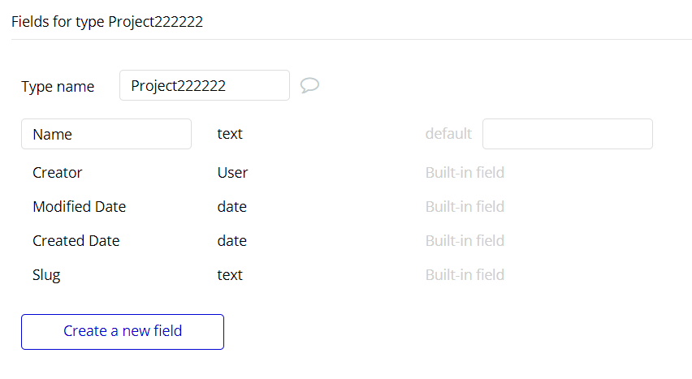692x379 pixels.
Task: Click the text type beside Name field
Action: tap(230, 134)
